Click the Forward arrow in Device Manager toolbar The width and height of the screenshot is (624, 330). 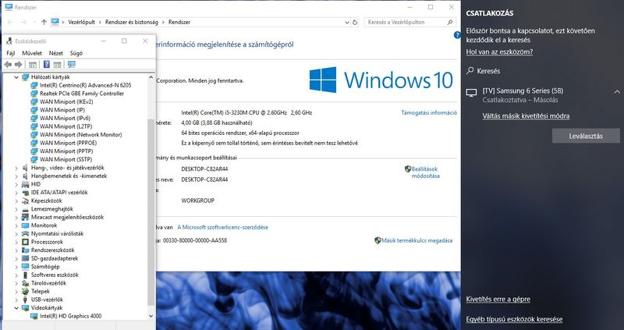(18, 65)
